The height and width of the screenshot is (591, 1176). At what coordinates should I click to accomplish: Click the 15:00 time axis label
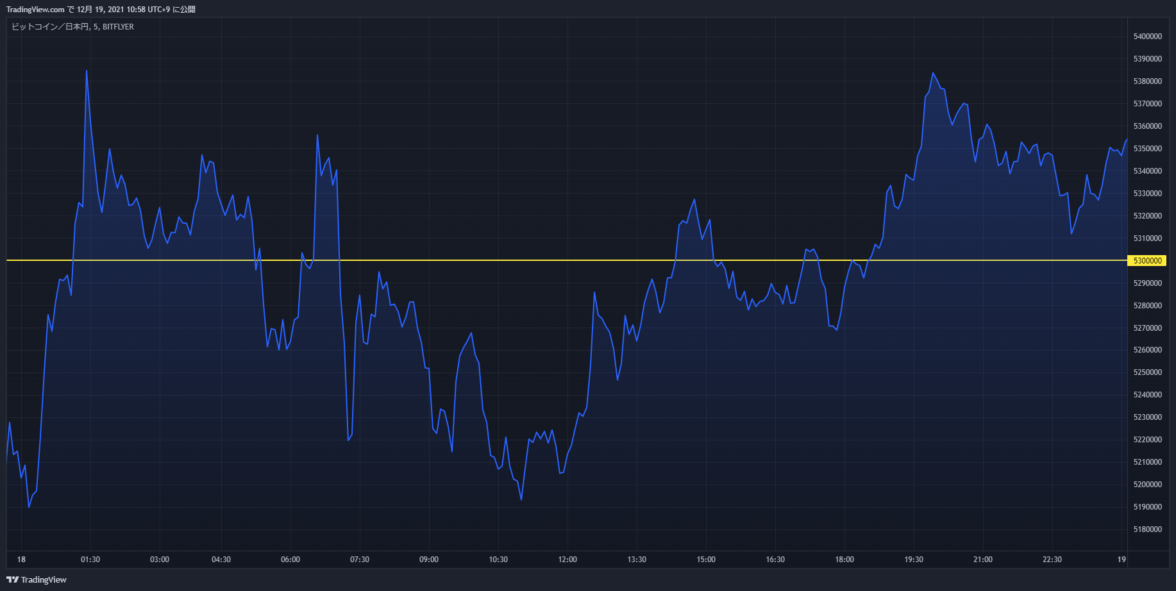pos(706,560)
